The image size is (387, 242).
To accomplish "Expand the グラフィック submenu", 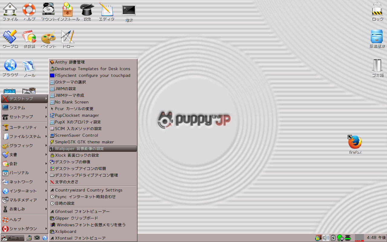I will (x=24, y=146).
